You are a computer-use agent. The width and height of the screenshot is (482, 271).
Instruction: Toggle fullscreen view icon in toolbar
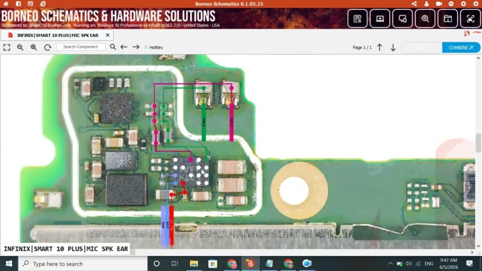[x=7, y=48]
